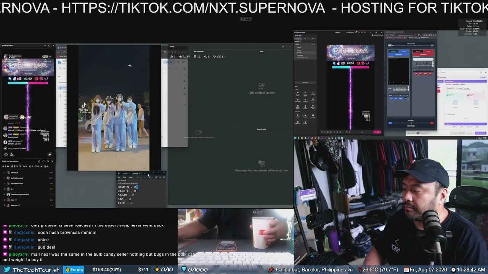Click the $32.75 earnings stat
This screenshot has width=488, height=274.
click(15, 166)
